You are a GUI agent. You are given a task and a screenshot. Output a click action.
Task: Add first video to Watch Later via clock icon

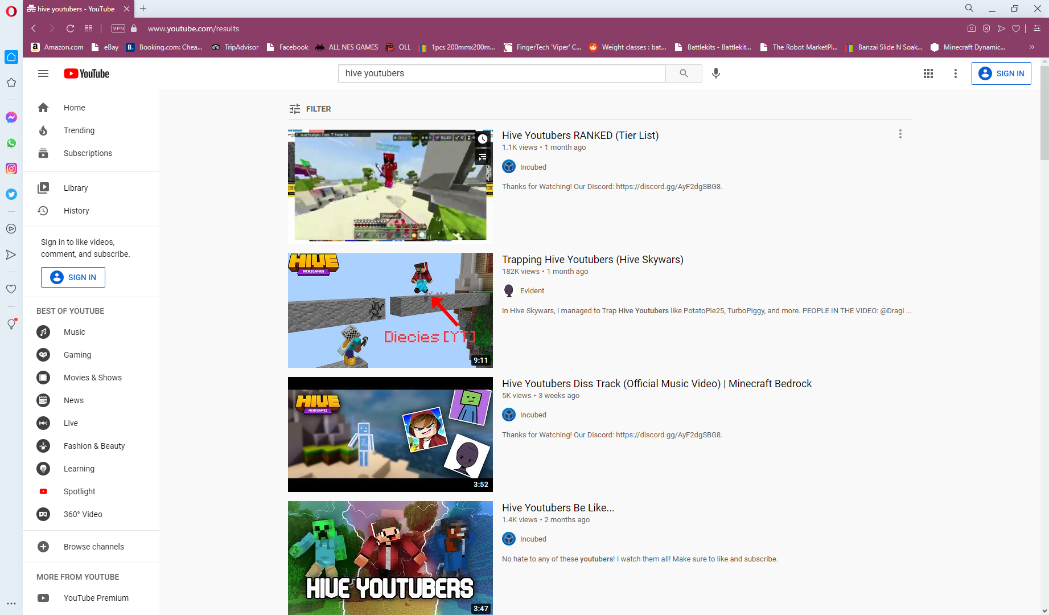pyautogui.click(x=483, y=139)
